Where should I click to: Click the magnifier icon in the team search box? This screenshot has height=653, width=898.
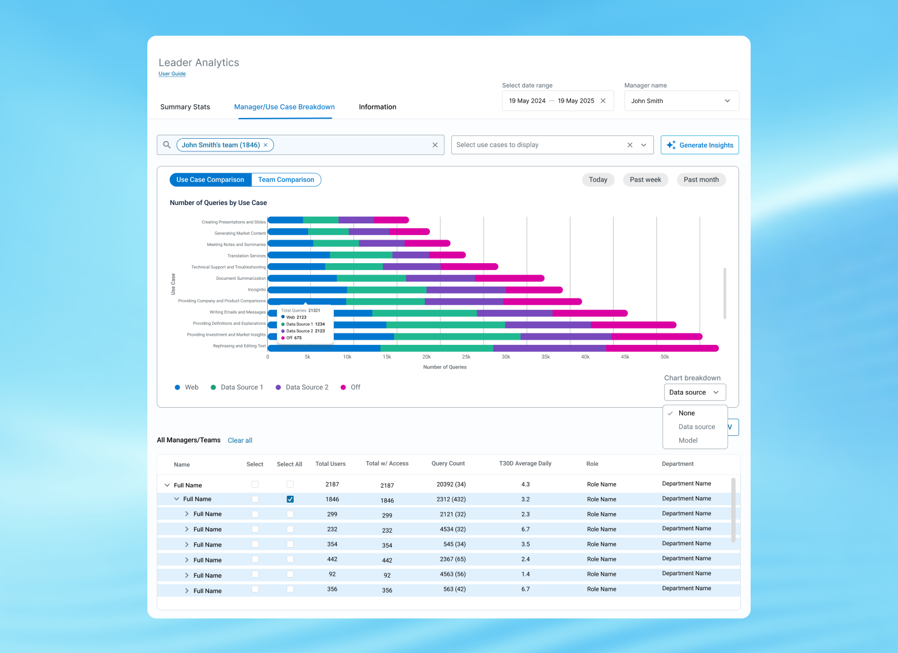[167, 145]
